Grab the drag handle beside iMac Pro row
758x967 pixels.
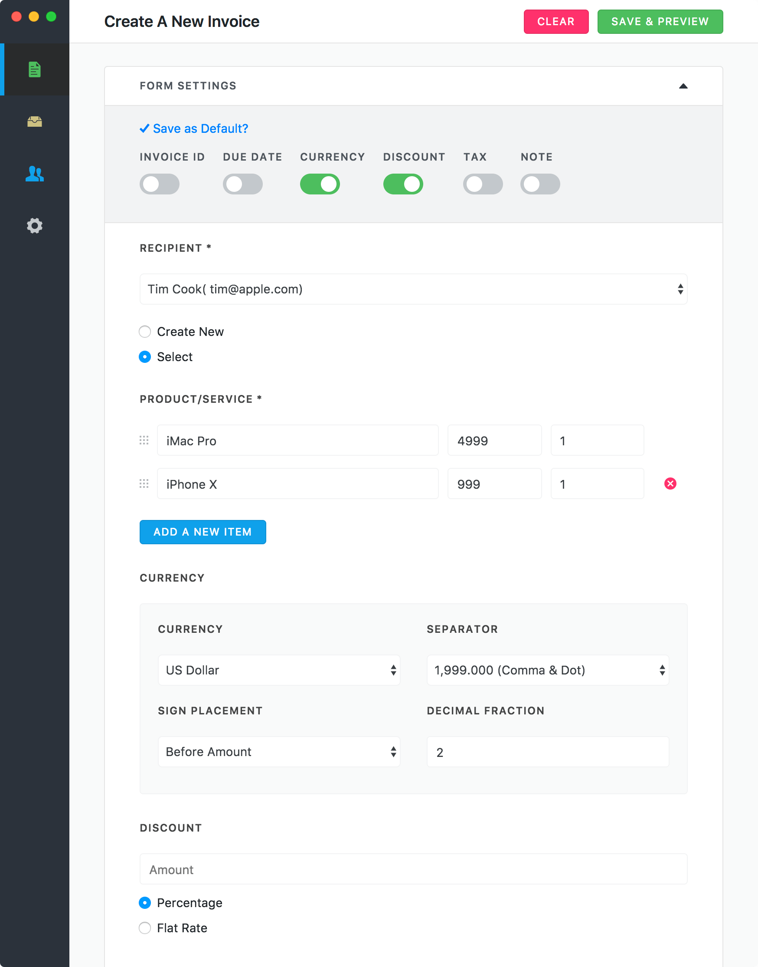coord(144,440)
